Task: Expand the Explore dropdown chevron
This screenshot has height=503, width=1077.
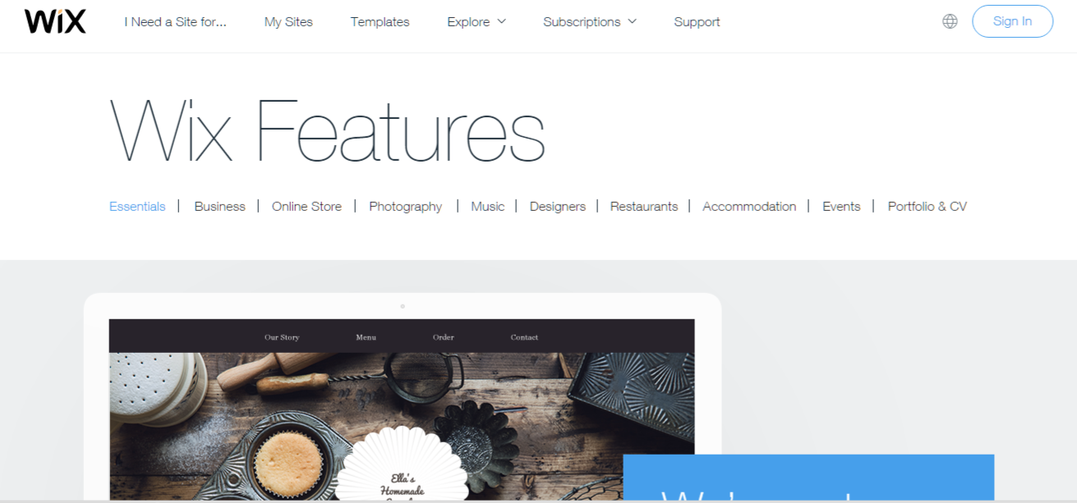Action: pyautogui.click(x=501, y=21)
